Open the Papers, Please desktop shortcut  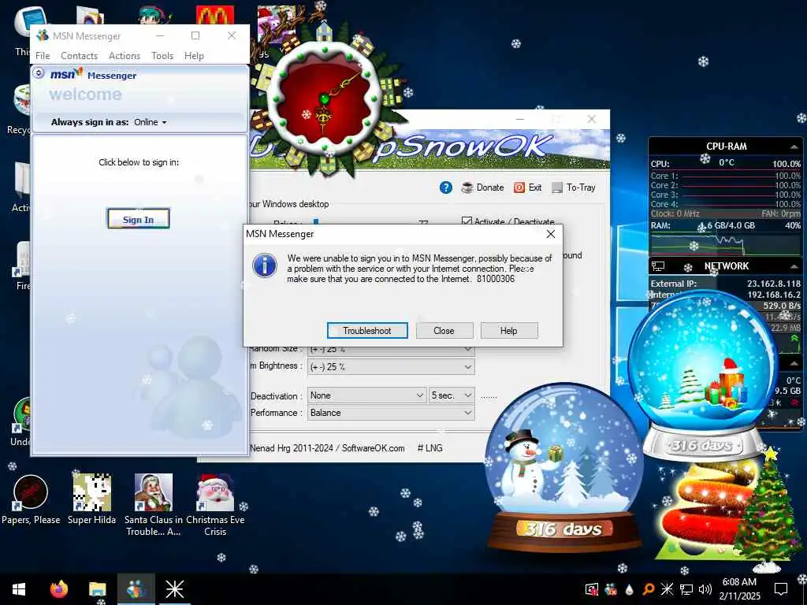coord(31,499)
